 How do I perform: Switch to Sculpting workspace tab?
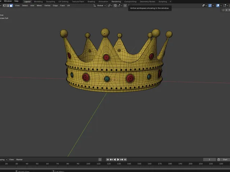click(x=50, y=1)
